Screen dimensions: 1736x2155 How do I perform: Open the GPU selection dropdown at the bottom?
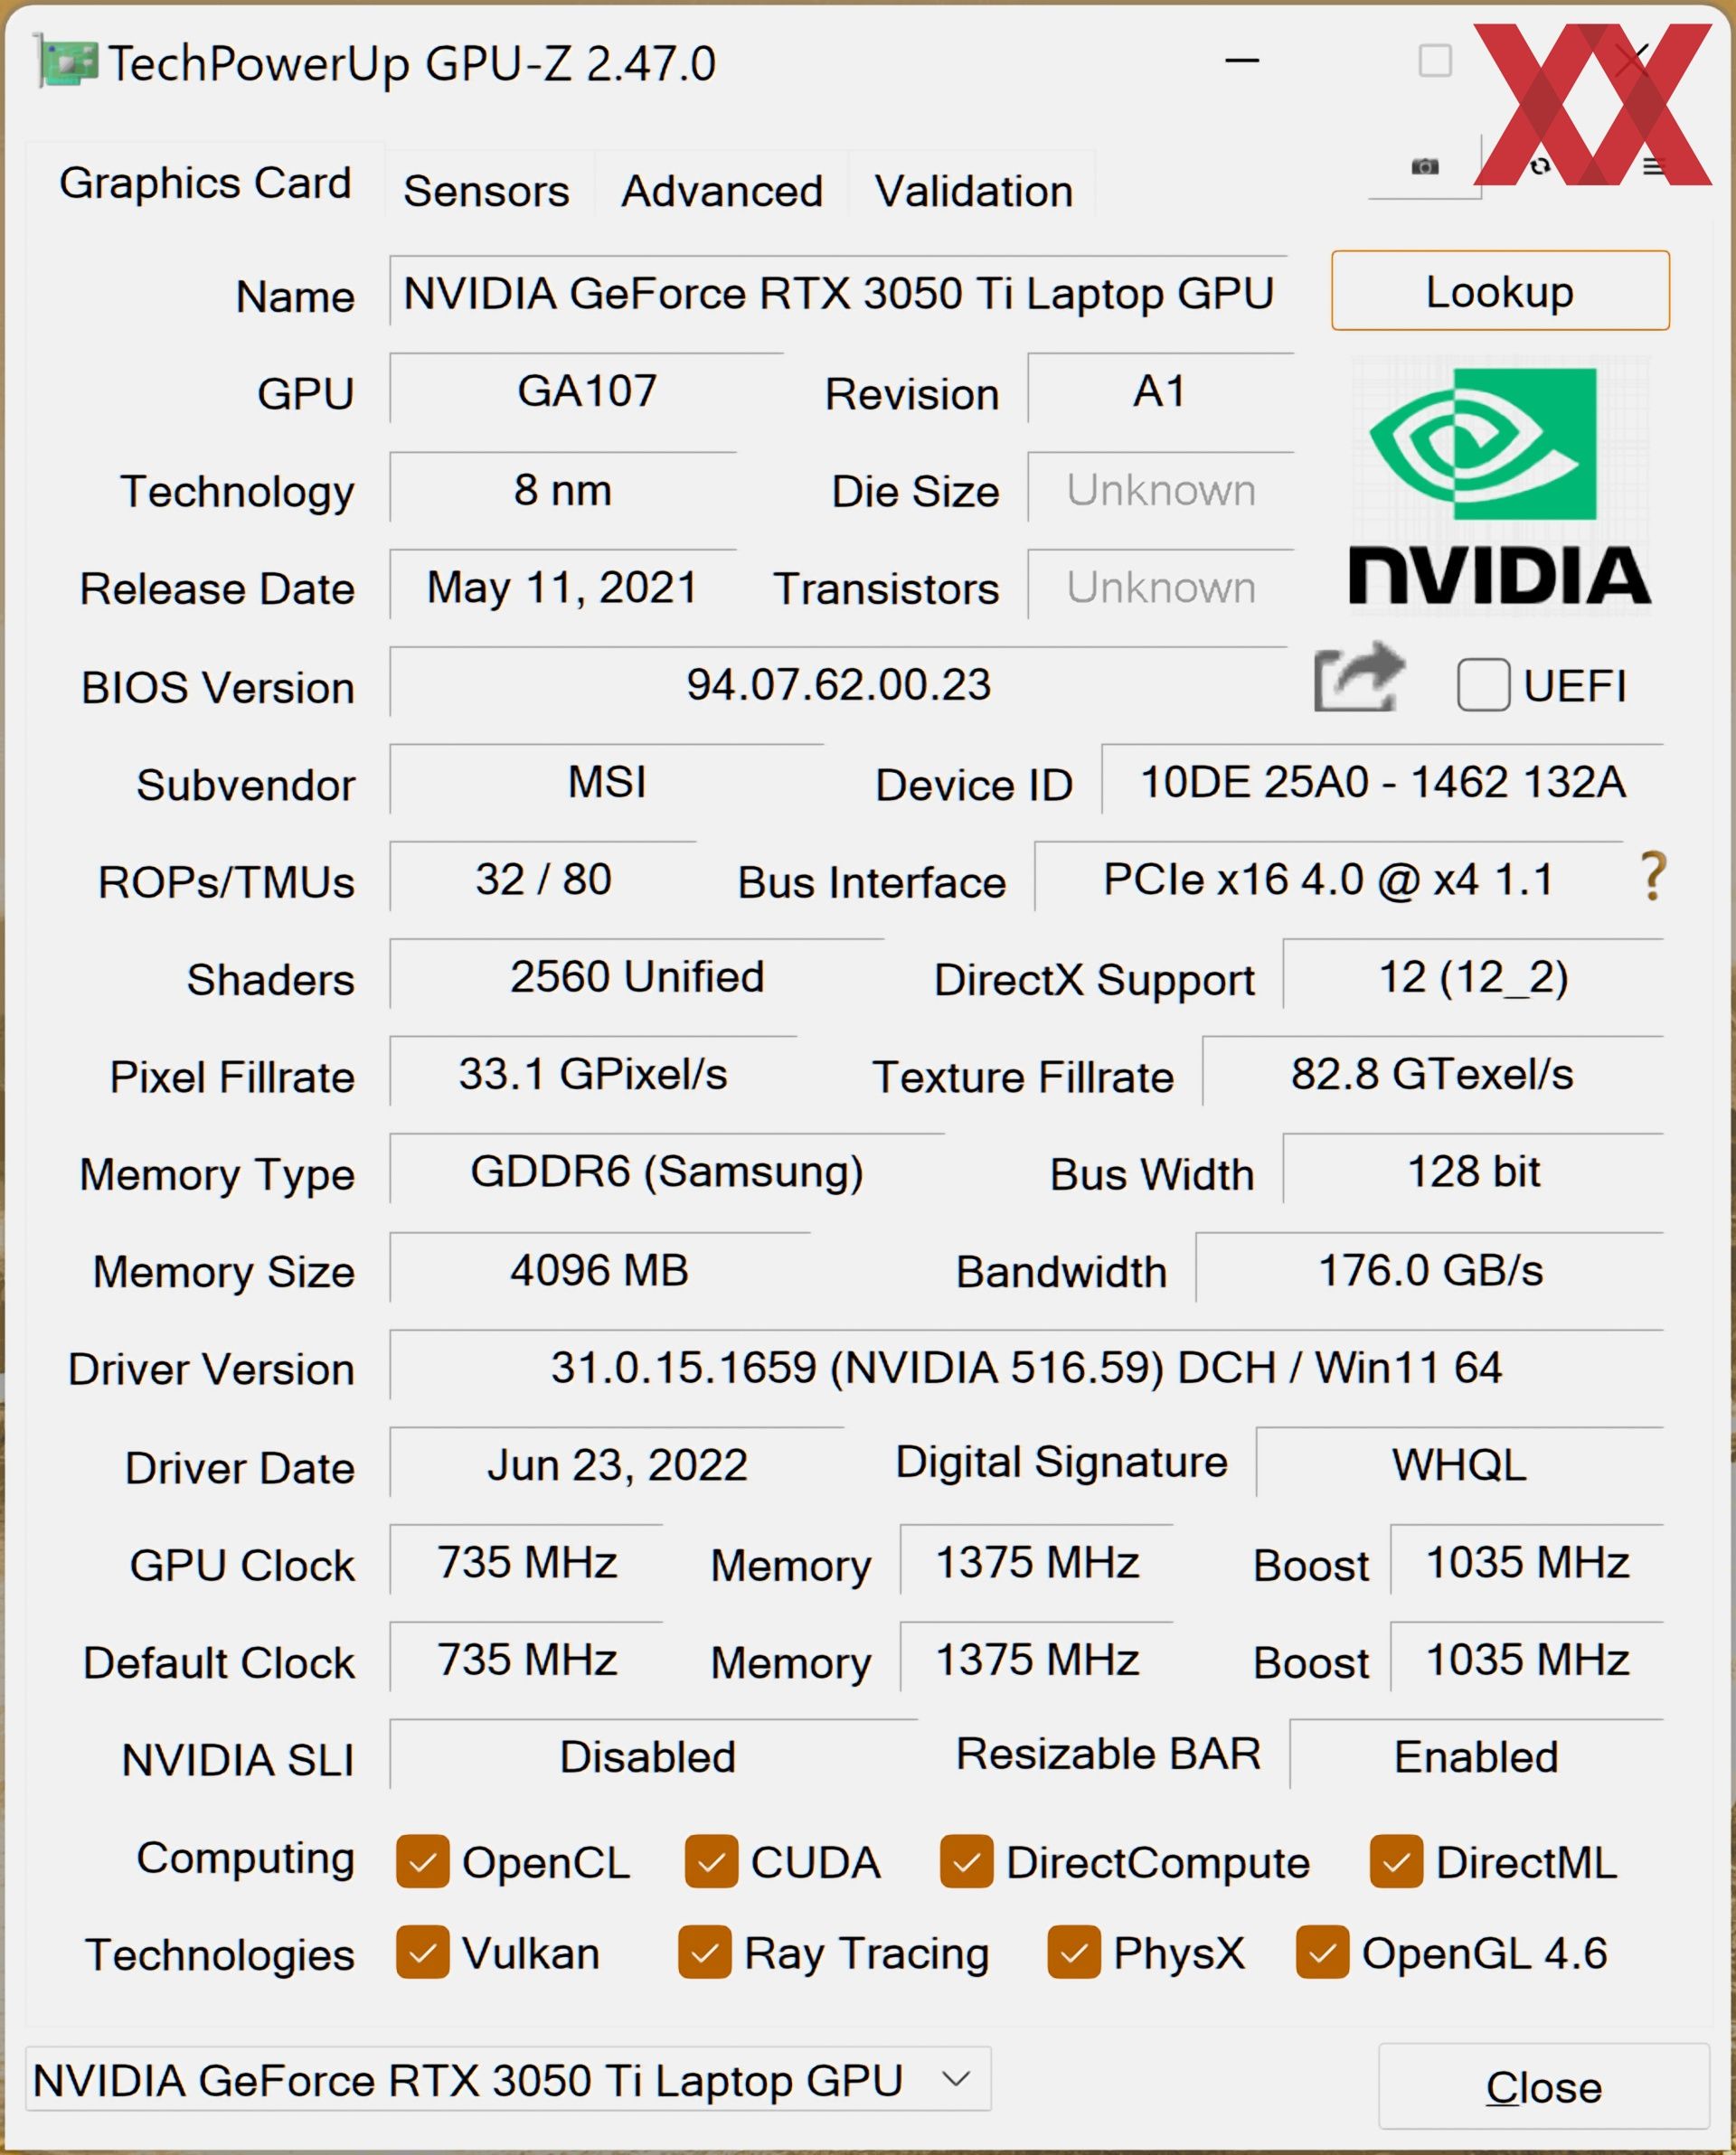508,2079
